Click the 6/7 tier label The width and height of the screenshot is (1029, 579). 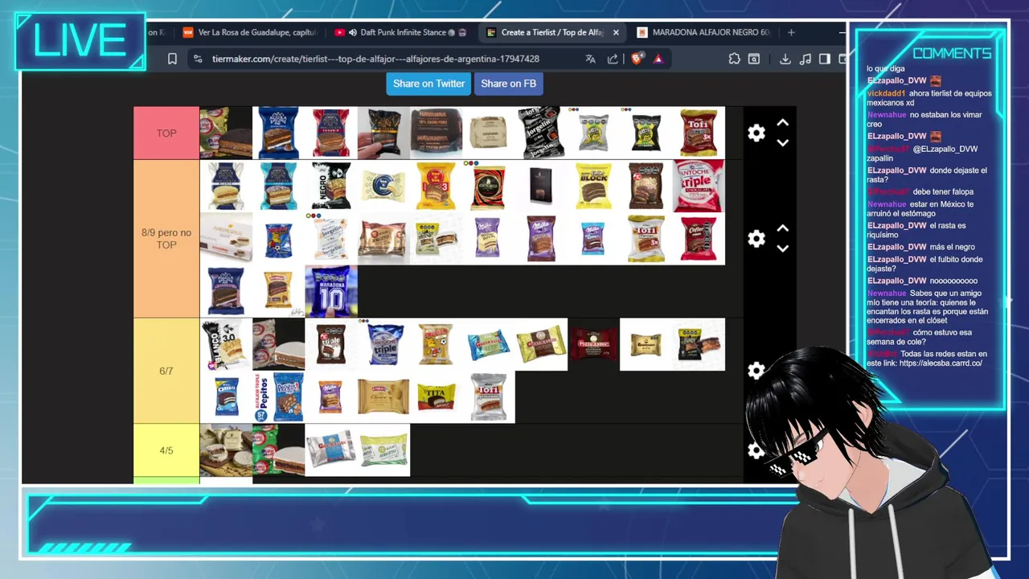pos(166,371)
